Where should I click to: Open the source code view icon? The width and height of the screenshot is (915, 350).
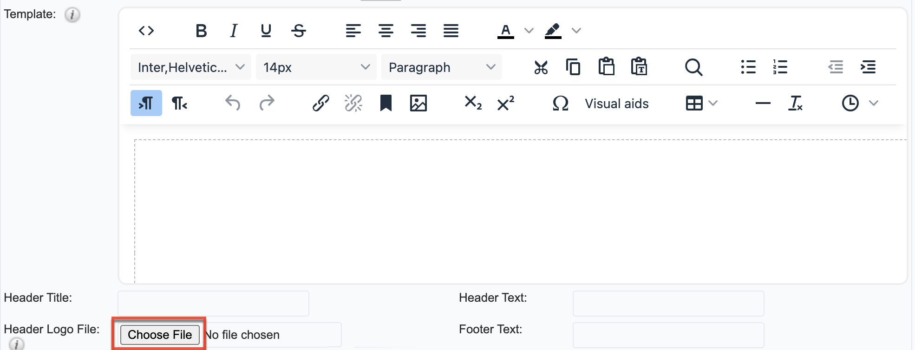pos(146,31)
